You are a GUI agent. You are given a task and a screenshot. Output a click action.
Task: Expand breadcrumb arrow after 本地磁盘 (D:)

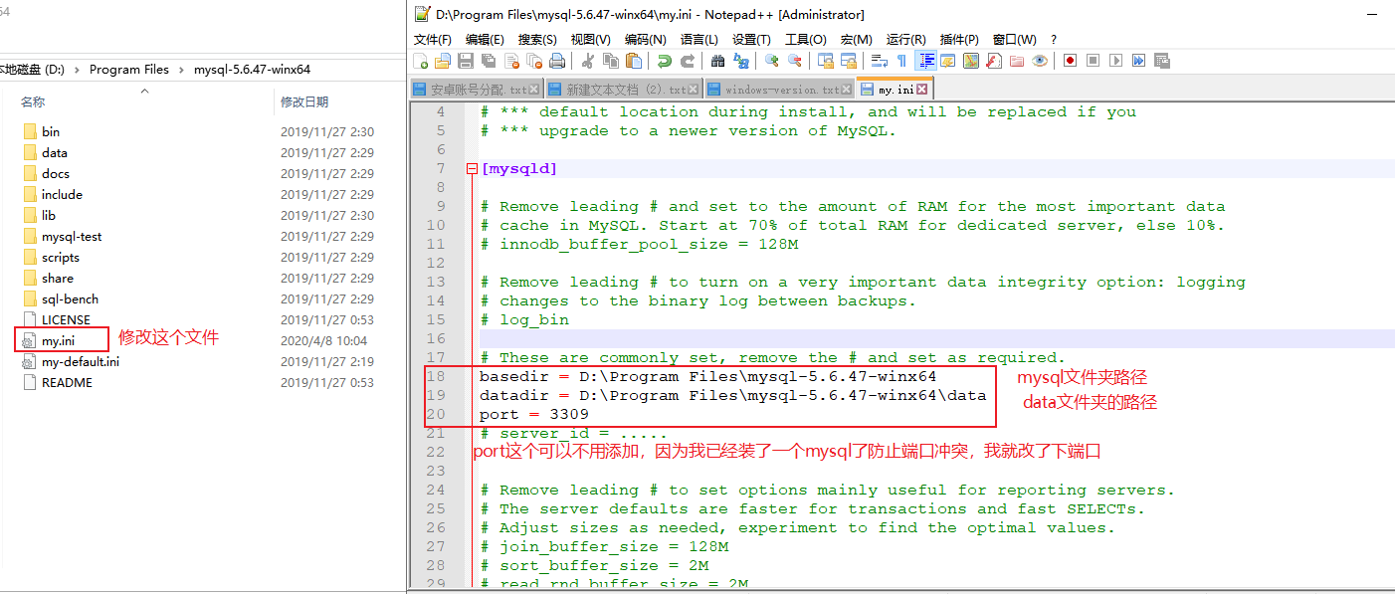[x=77, y=70]
